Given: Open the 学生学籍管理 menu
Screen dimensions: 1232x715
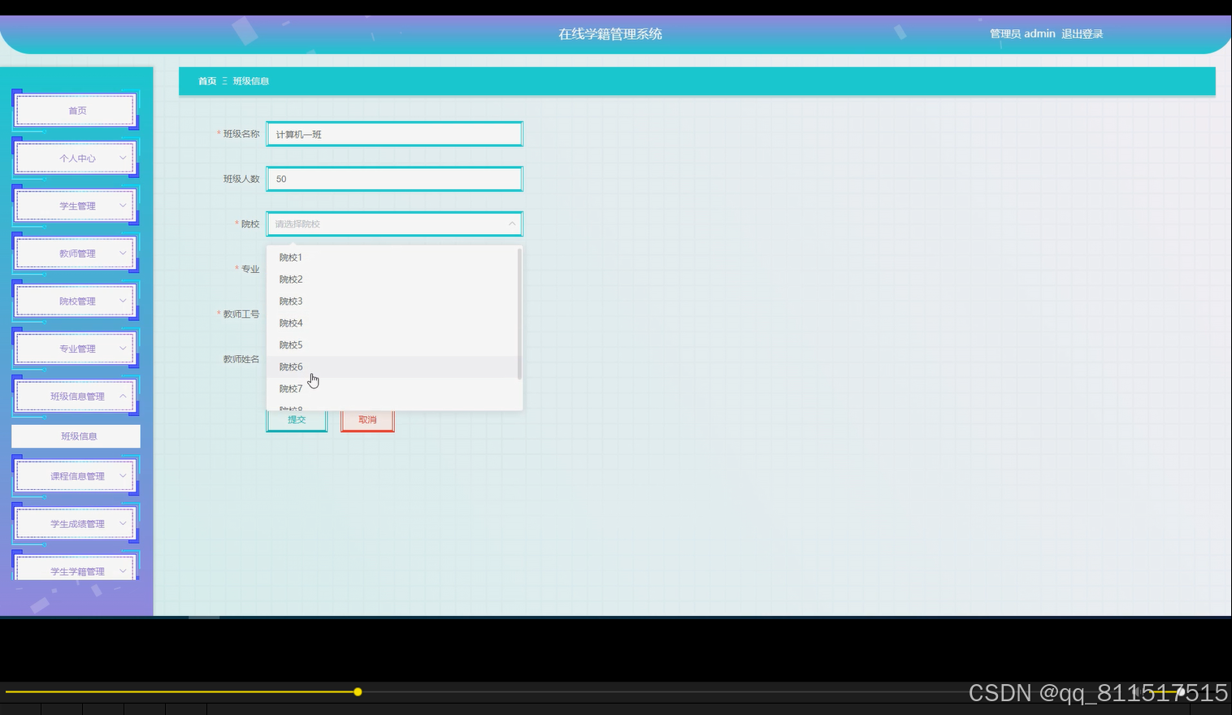Looking at the screenshot, I should (76, 568).
